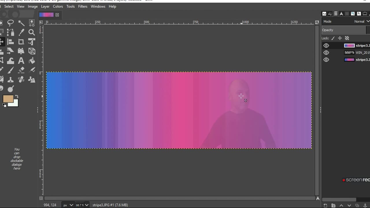Screen dimensions: 370x208
Task: Click the background white color swatch
Action: (x=14, y=104)
